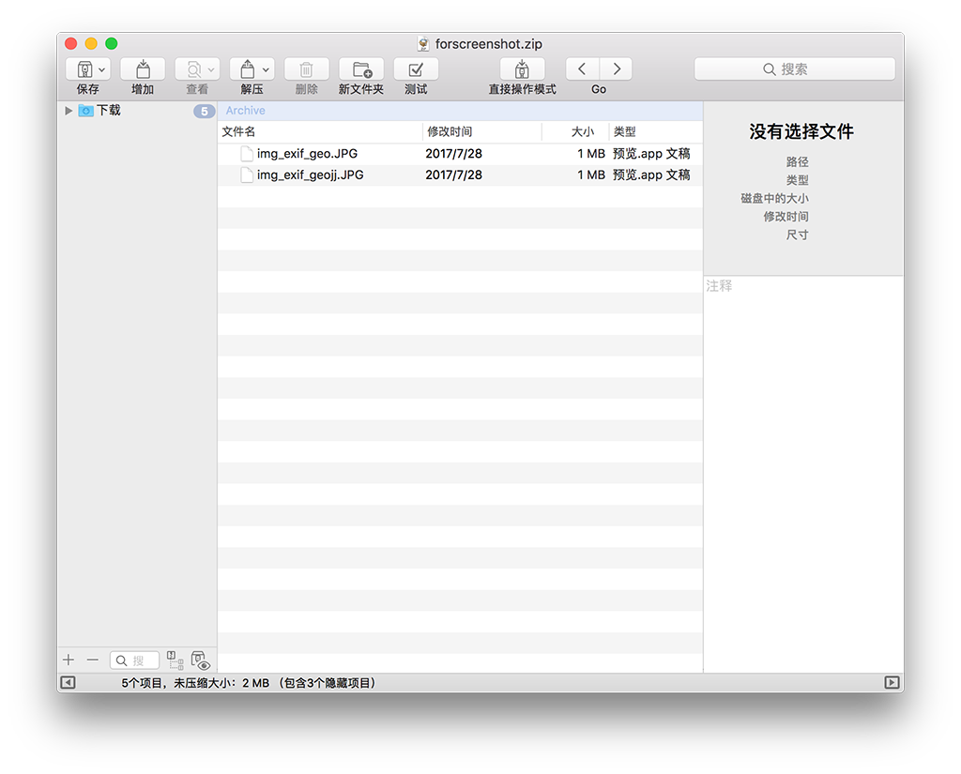Collapse the right info panel
Image resolution: width=961 pixels, height=774 pixels.
(x=892, y=683)
